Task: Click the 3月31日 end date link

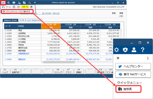Action: point(56,13)
